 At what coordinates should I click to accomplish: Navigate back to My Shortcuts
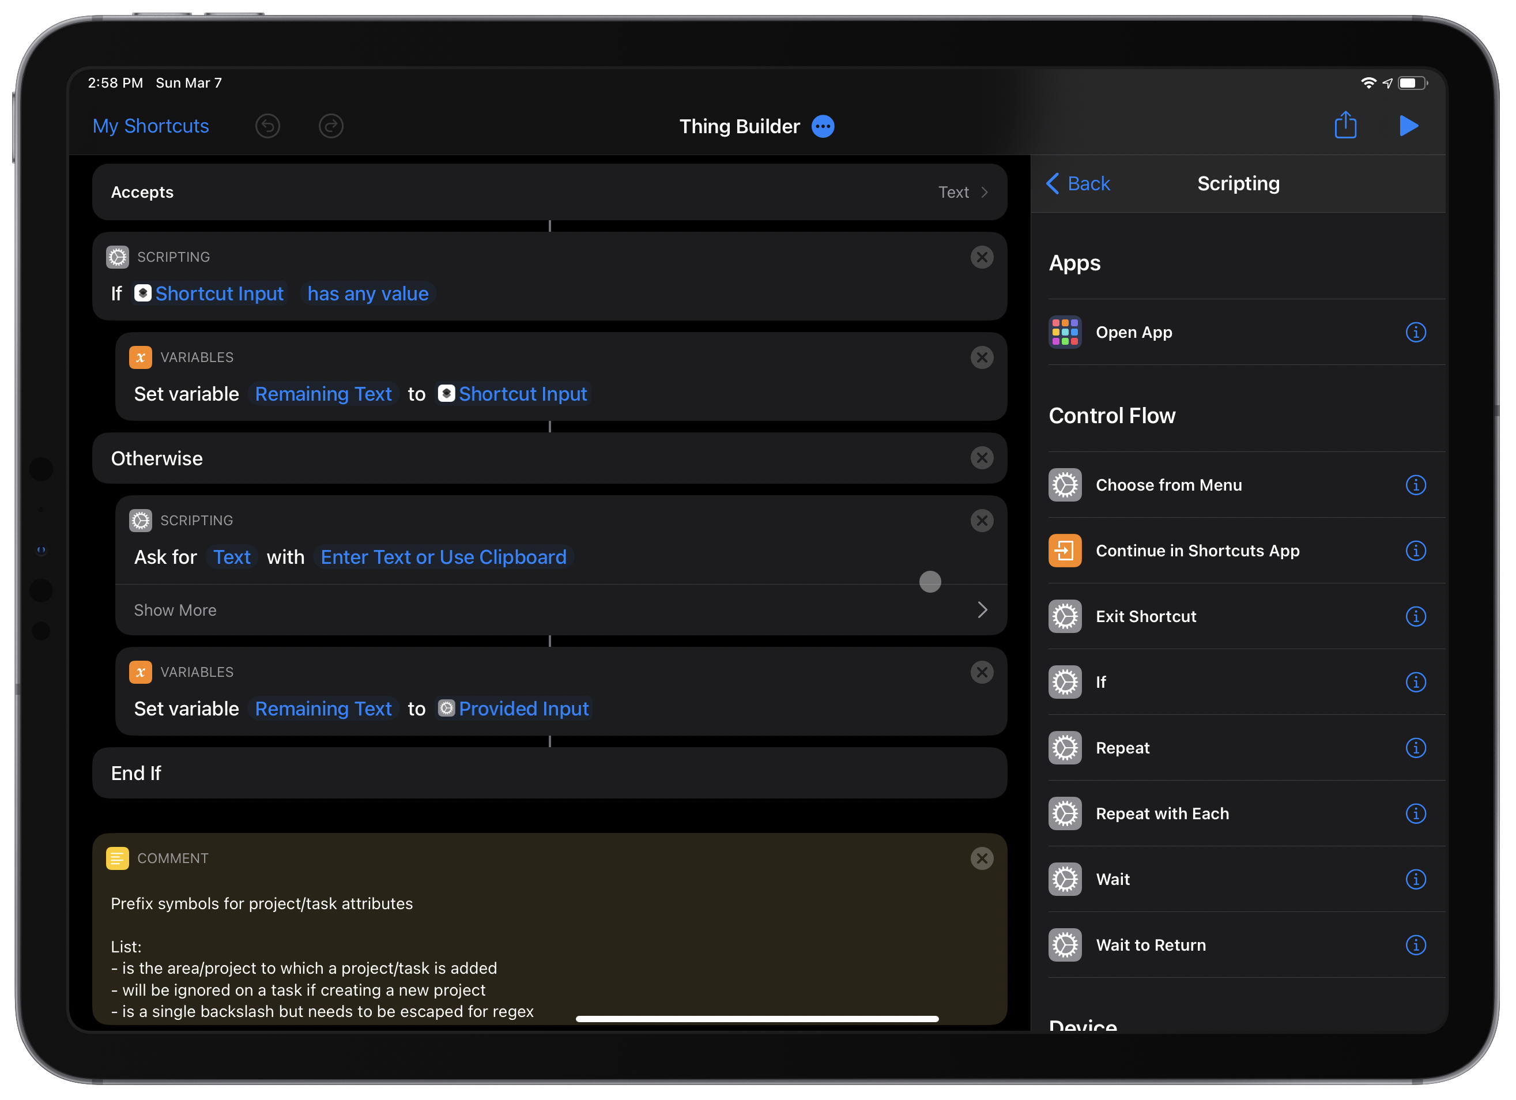150,126
